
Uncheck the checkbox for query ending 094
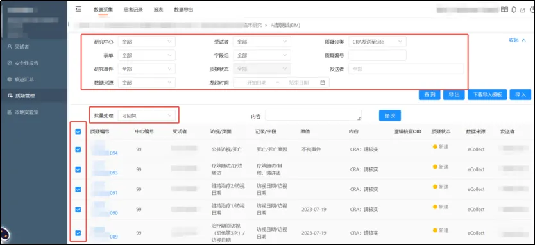tap(78, 149)
